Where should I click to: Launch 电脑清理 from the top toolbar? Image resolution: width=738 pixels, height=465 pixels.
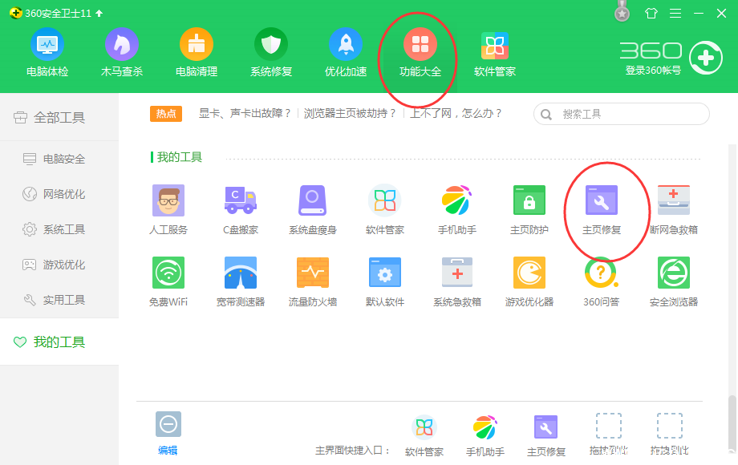tap(197, 51)
